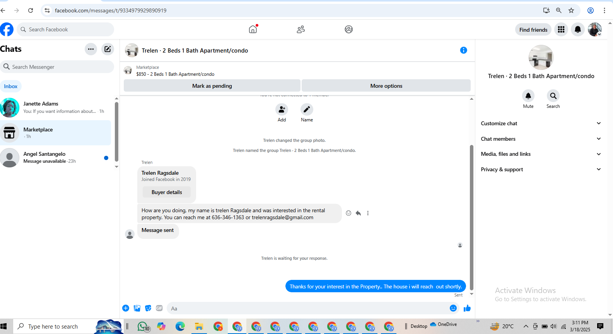
Task: Mute the conversation with bell icon
Action: tap(528, 95)
